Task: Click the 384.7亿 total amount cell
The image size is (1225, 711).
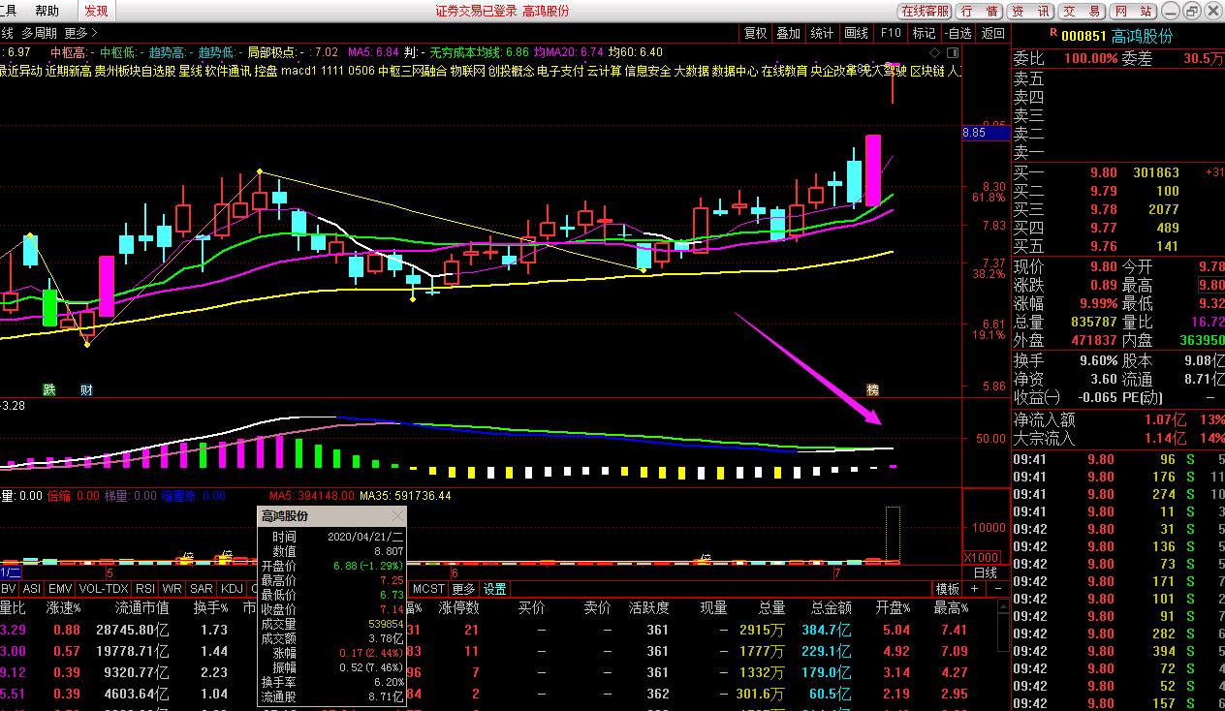Action: pos(828,630)
